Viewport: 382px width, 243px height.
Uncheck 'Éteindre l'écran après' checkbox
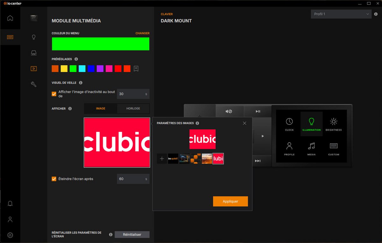pos(54,179)
